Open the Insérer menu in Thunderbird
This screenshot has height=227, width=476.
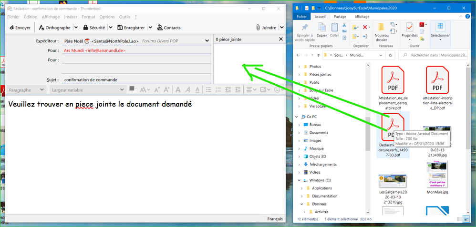[x=71, y=17]
